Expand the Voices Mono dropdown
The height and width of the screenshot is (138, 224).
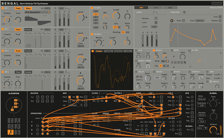pos(202,128)
